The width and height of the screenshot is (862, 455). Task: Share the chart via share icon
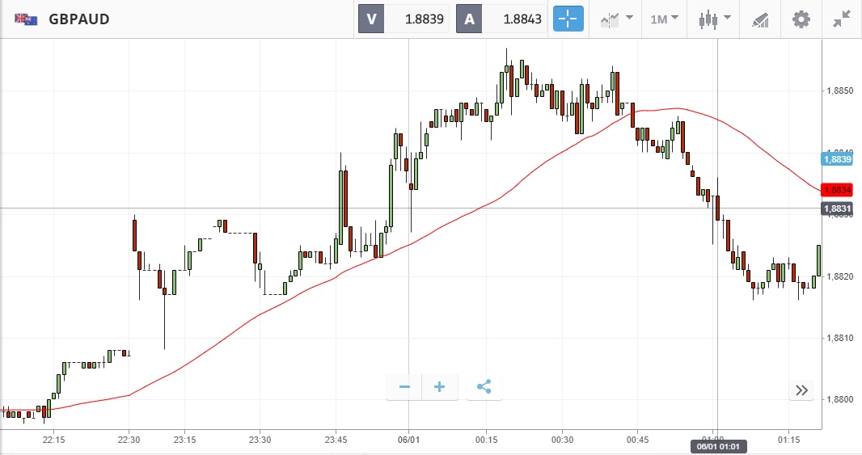(x=484, y=387)
